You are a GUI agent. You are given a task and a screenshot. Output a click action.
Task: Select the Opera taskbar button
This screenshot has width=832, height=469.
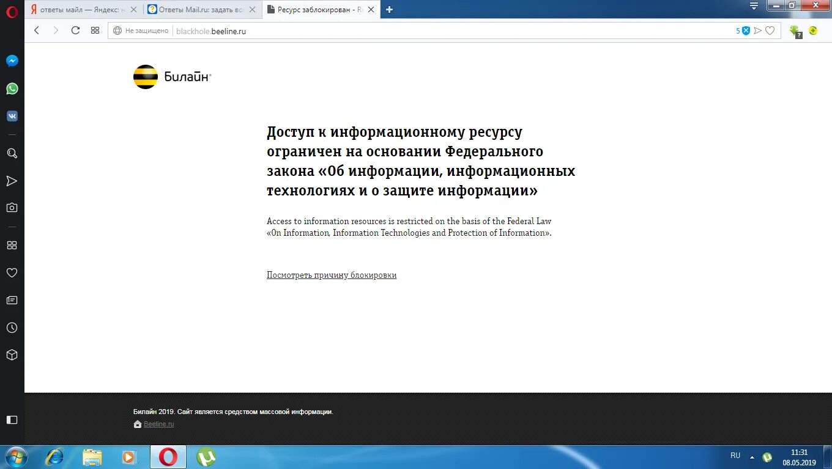[168, 457]
